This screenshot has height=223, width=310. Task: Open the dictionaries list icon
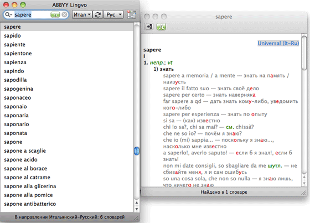tap(132, 14)
